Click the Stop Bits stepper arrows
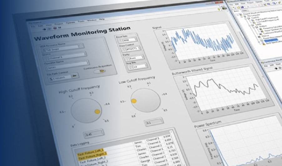 tap(130, 67)
